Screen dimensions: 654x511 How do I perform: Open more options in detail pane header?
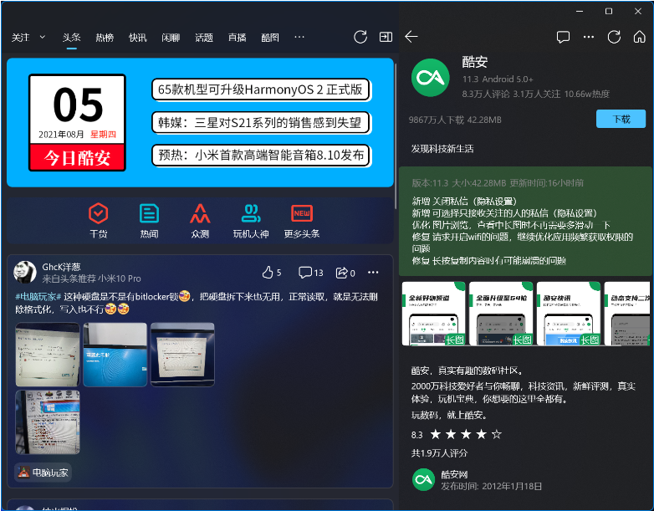589,37
